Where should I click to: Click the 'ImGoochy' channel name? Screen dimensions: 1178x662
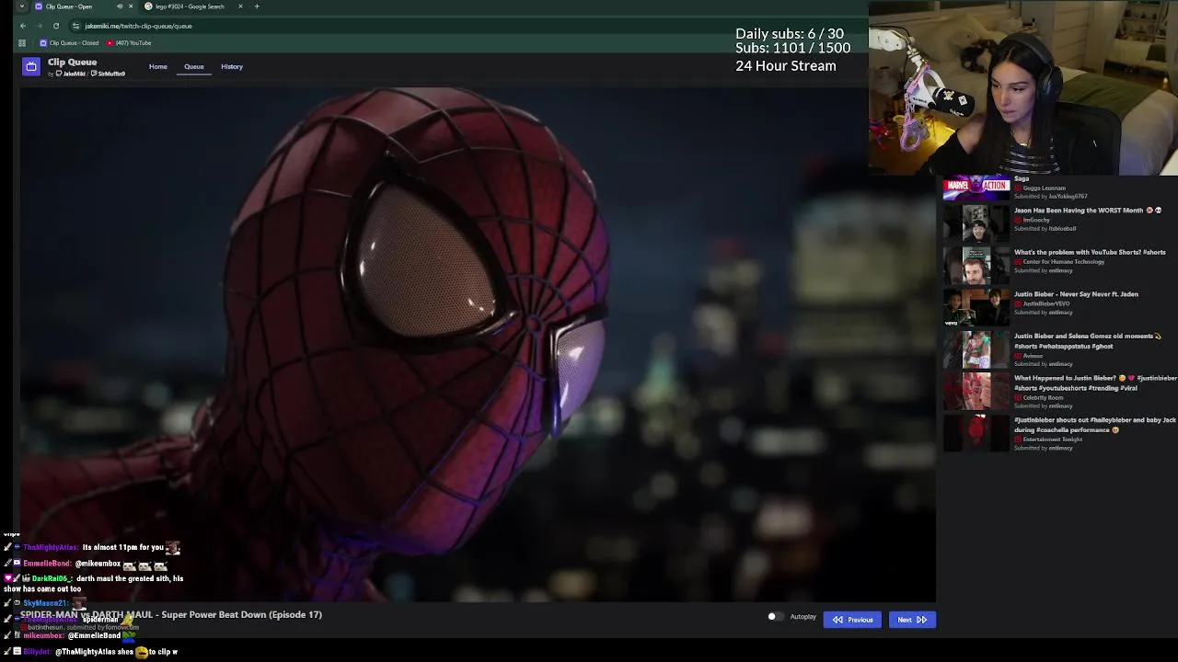click(1036, 220)
